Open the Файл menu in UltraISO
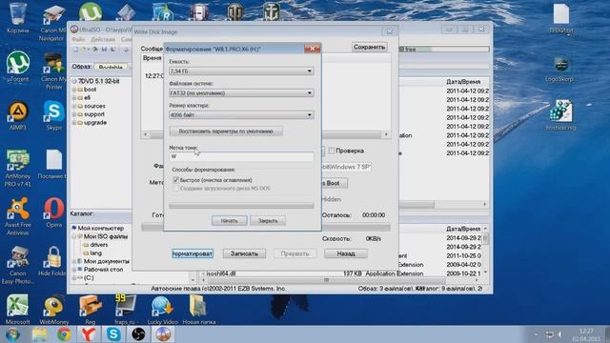This screenshot has width=610, height=343. tap(78, 39)
